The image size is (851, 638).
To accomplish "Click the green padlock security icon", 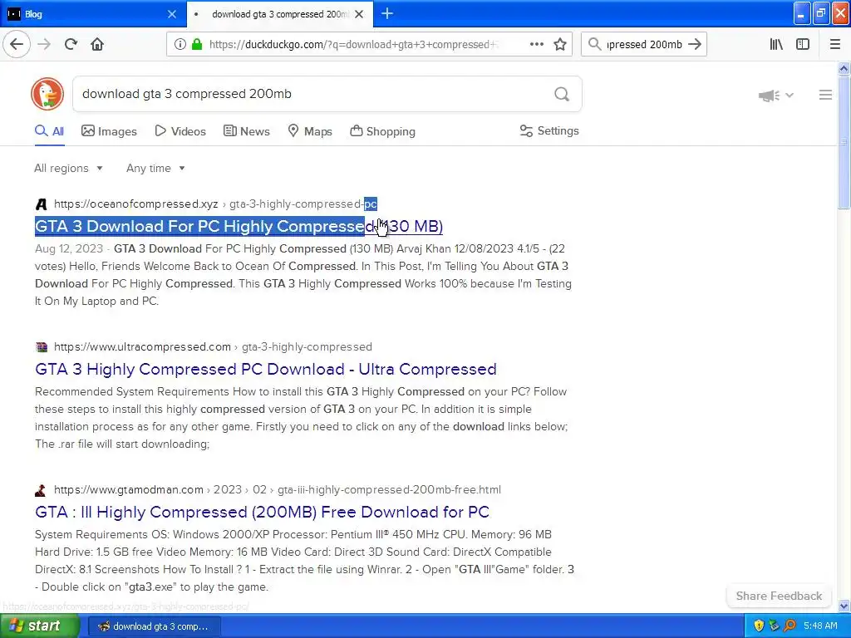I will (x=197, y=44).
